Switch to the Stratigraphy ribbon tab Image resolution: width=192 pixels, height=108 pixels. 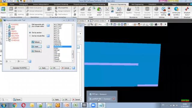click(x=23, y=4)
